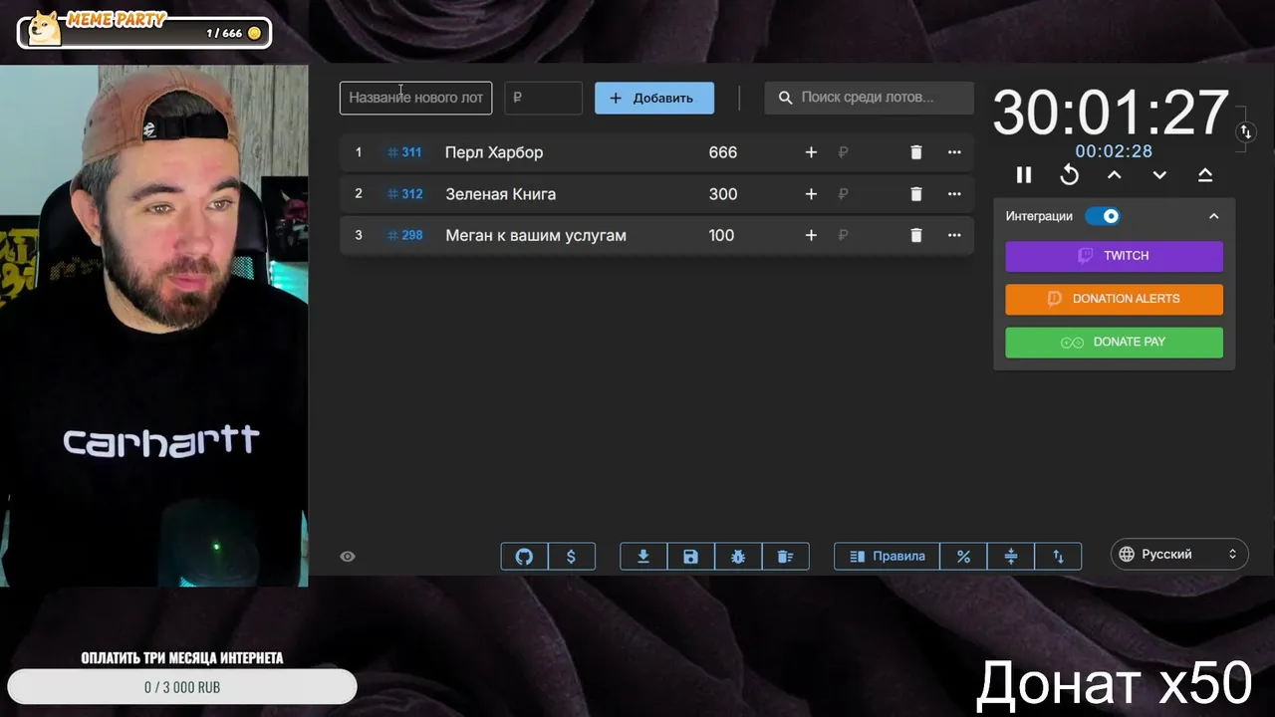Click the 00:02:28 secondary timer
This screenshot has width=1275, height=717.
[1114, 151]
